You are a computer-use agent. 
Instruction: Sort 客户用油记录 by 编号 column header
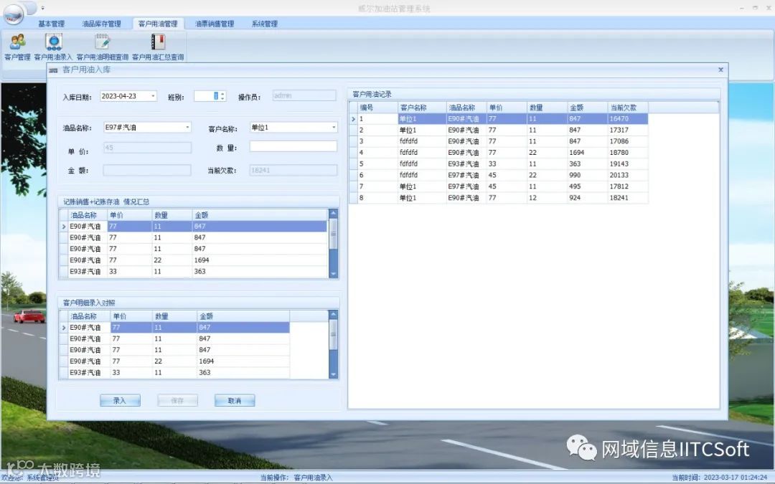377,108
